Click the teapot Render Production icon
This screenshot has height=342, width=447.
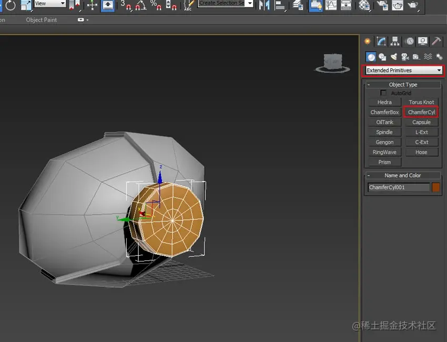(413, 5)
